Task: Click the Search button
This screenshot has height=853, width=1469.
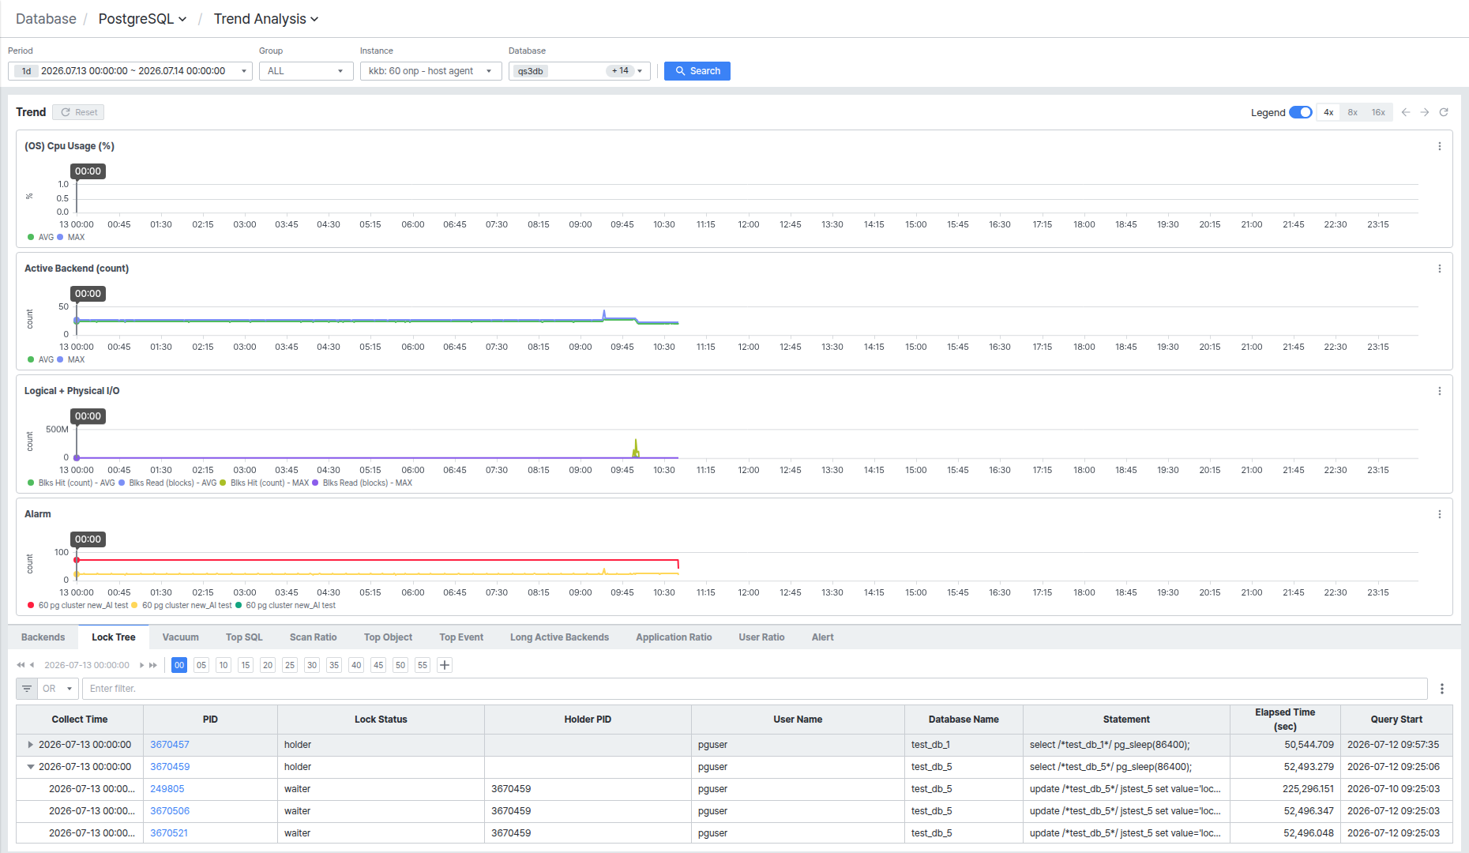Action: 697,71
